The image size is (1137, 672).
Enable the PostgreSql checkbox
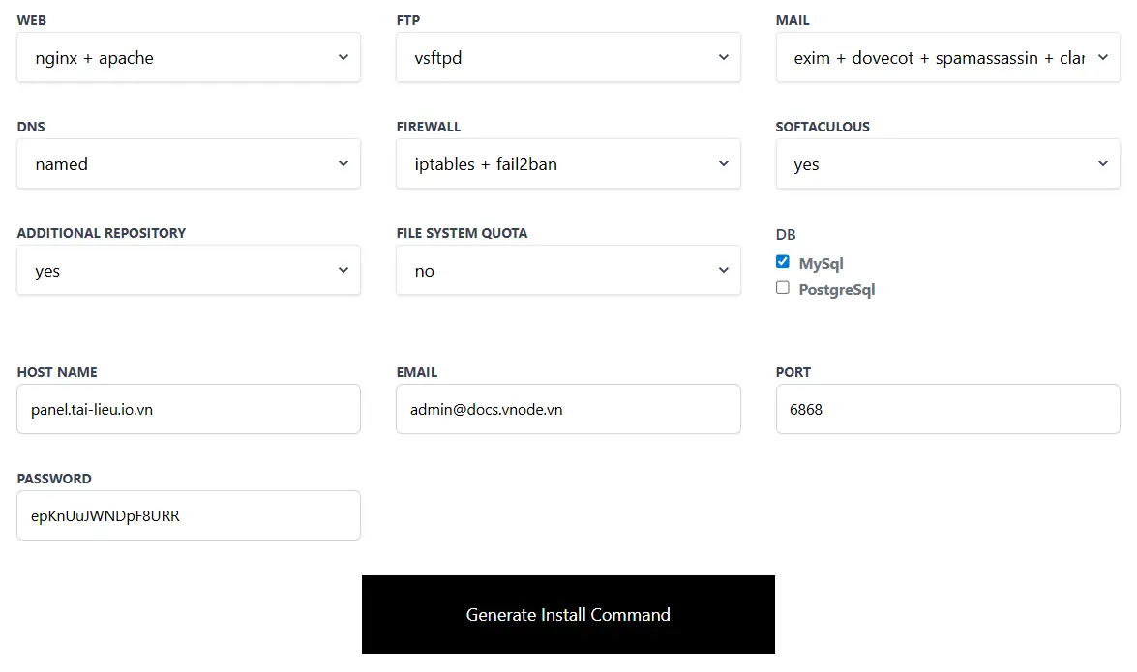[x=783, y=288]
